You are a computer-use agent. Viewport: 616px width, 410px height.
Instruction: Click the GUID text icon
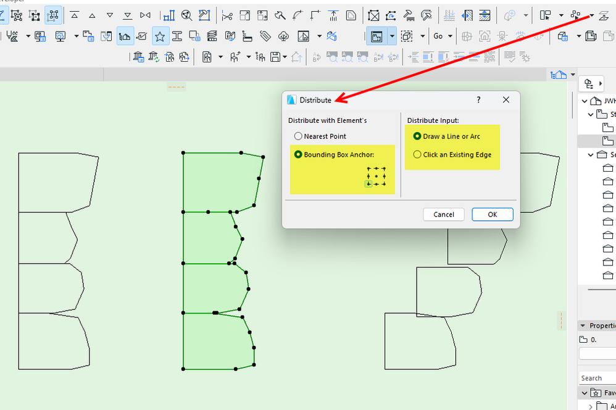tap(489, 57)
